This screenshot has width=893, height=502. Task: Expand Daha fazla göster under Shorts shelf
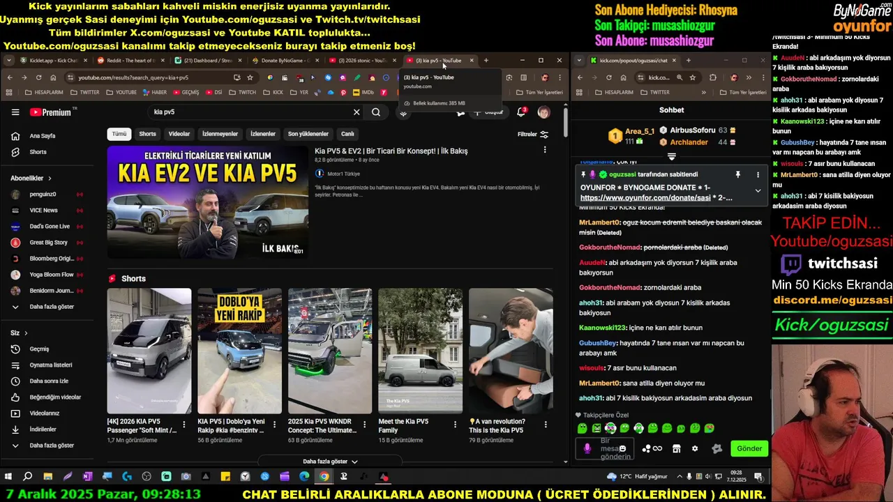pyautogui.click(x=330, y=462)
